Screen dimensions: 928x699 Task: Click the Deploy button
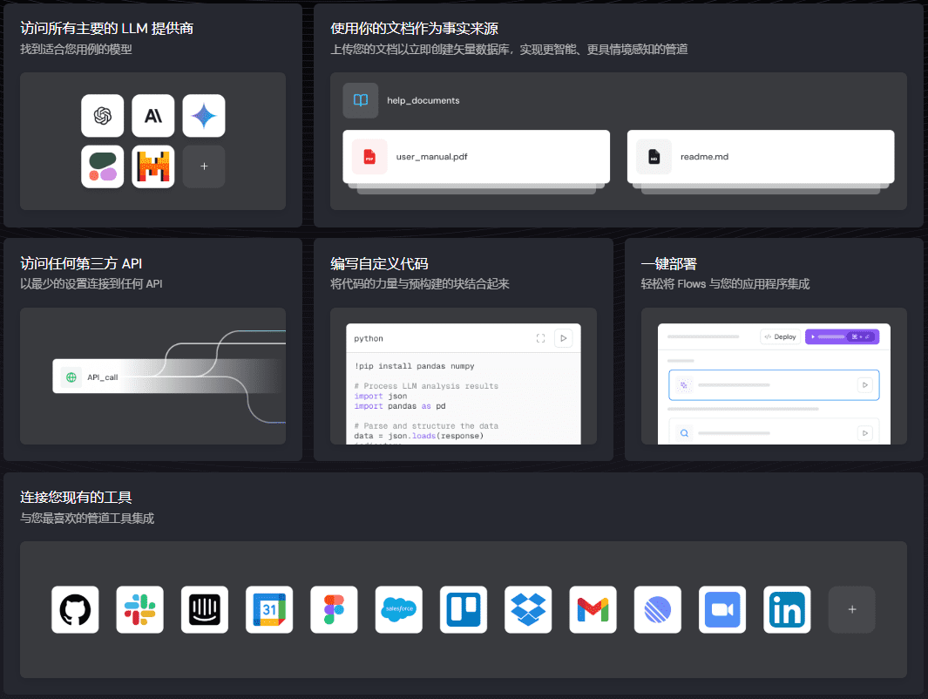click(x=780, y=336)
